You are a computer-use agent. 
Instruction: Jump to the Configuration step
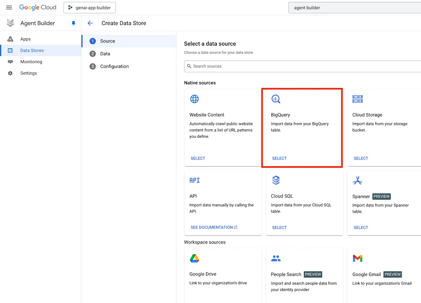pos(114,66)
